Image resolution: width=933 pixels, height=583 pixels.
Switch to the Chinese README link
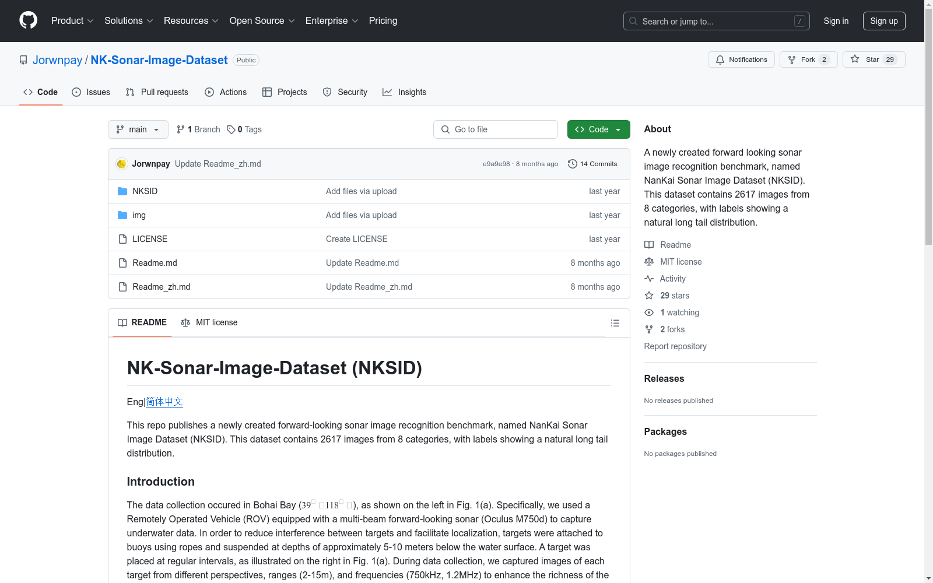(164, 402)
